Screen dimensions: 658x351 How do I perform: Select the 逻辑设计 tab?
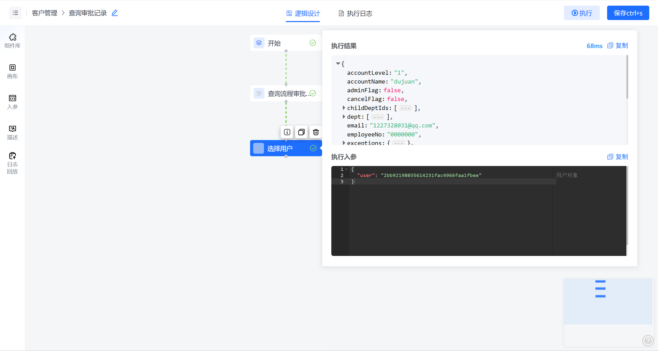pos(303,13)
